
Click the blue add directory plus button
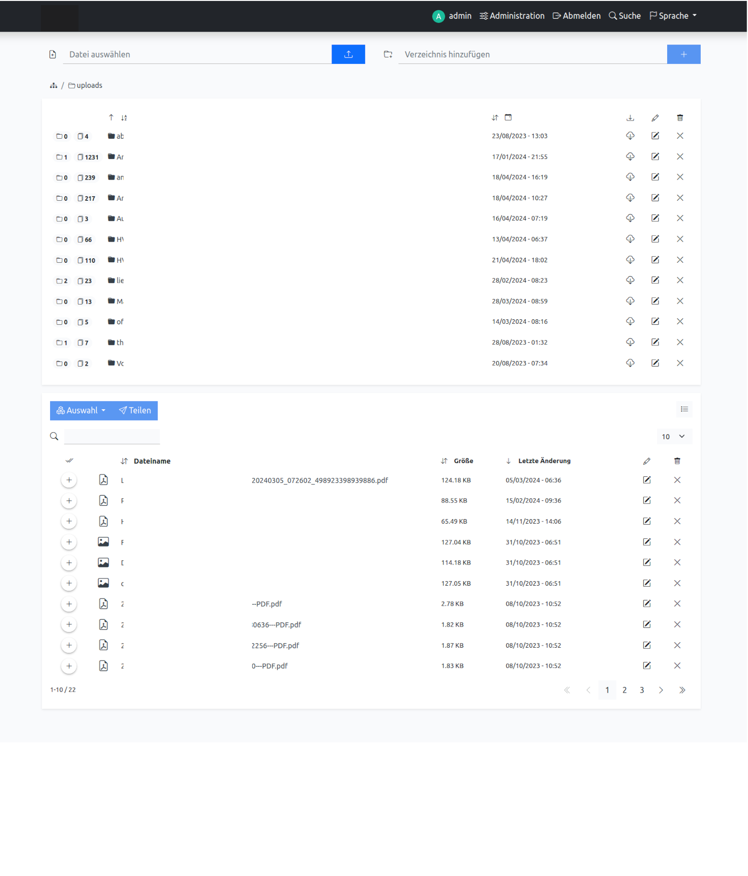tap(683, 54)
